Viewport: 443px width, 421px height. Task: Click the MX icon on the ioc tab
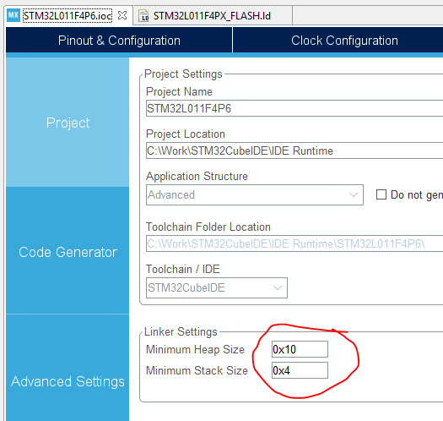14,15
